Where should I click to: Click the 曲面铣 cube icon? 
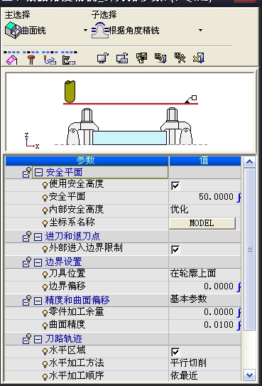click(12, 30)
